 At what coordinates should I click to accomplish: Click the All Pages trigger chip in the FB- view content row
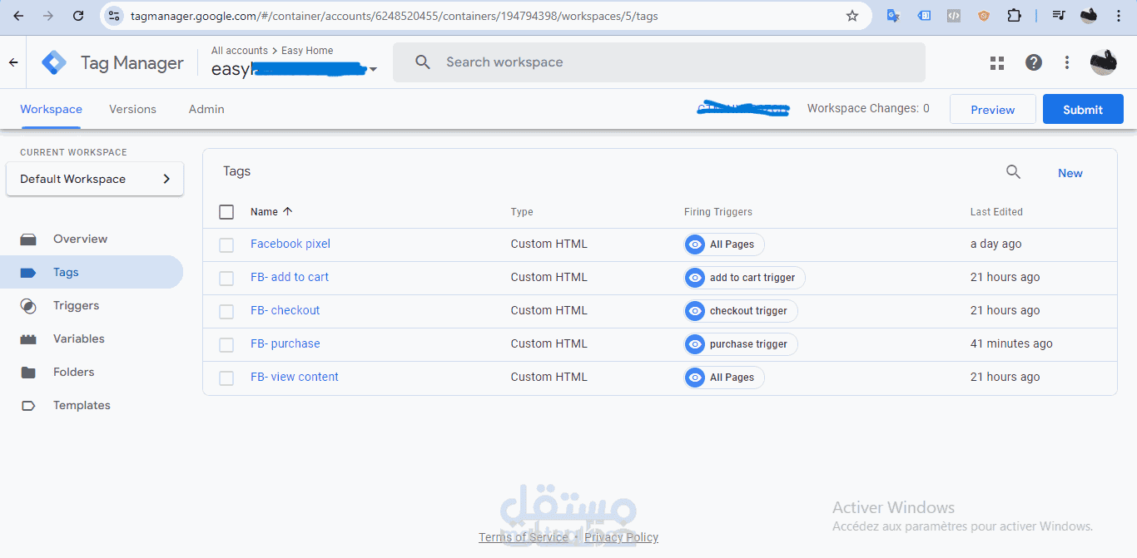723,378
